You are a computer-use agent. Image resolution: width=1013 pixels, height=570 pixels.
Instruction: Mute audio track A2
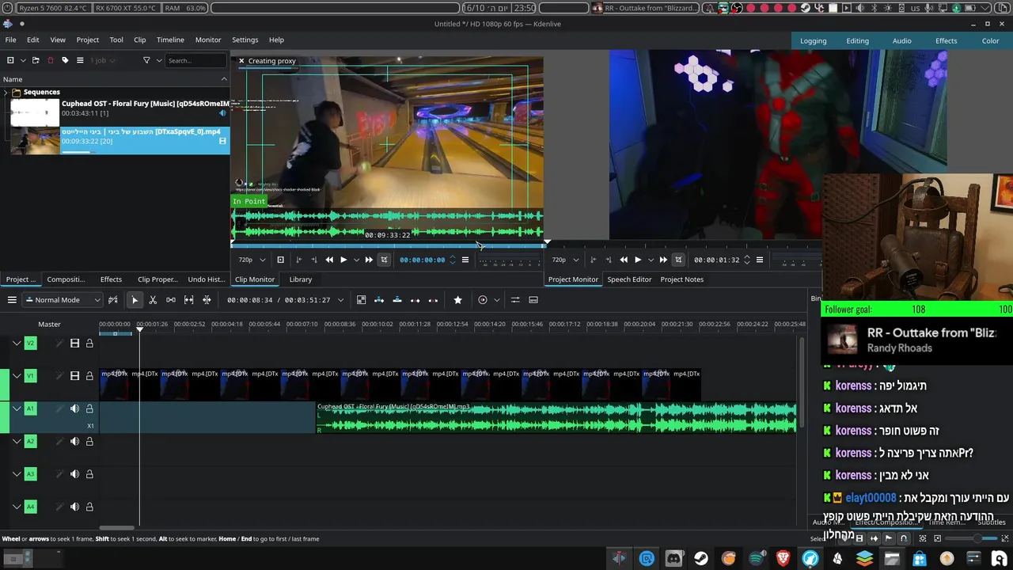[74, 442]
